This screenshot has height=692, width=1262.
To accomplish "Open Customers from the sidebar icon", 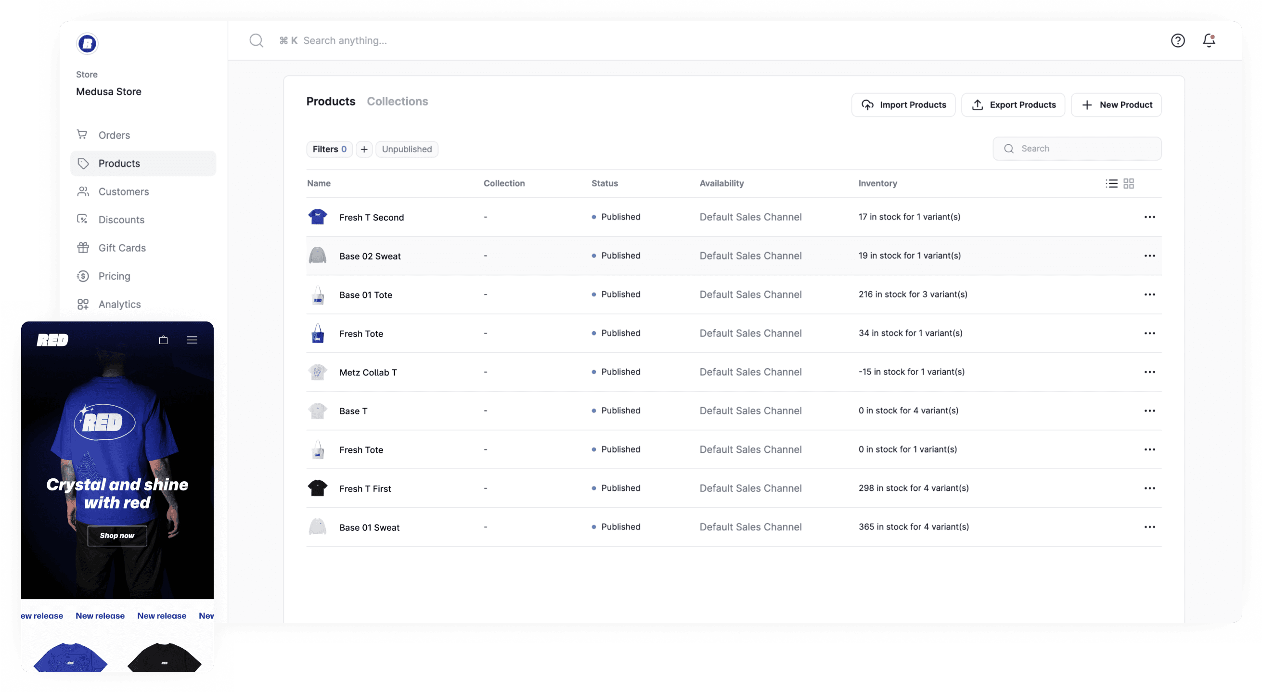I will click(83, 192).
